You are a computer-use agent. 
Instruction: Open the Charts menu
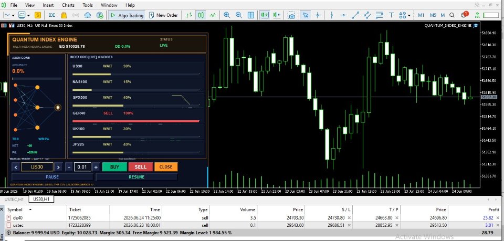tap(68, 5)
